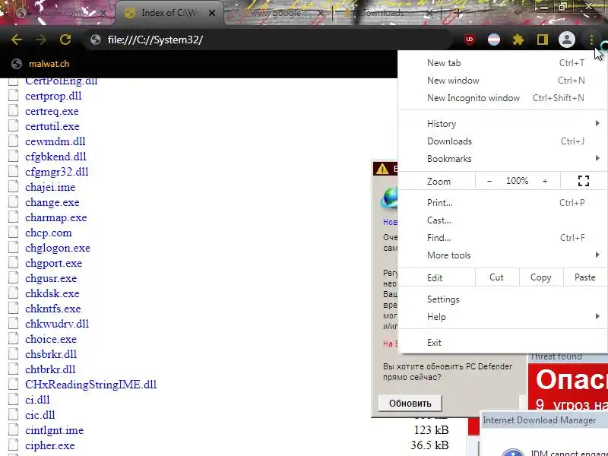The height and width of the screenshot is (456, 608).
Task: Open the cfgmgr32.dll link
Action: coord(56,172)
